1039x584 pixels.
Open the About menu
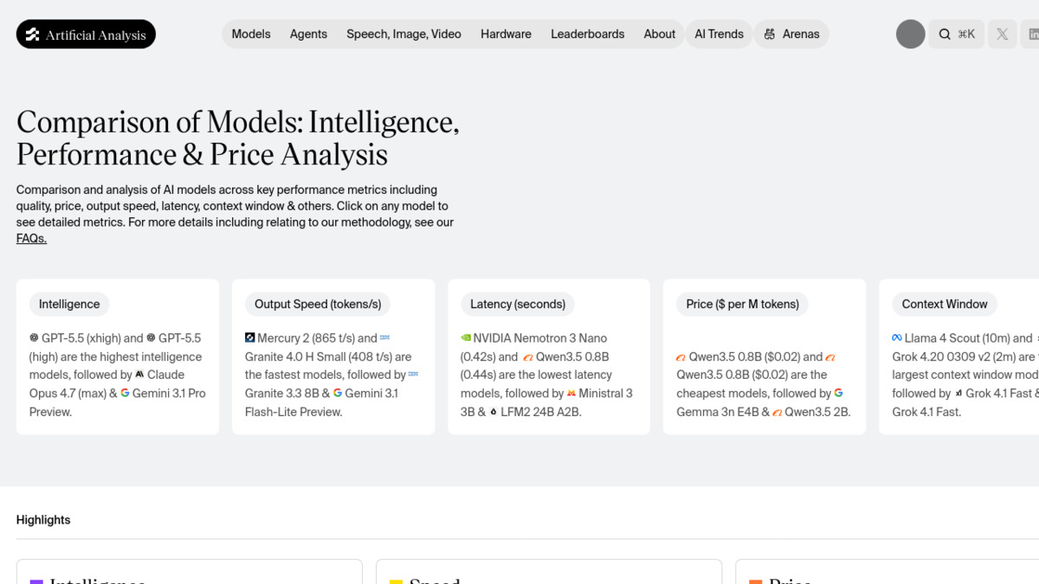[659, 35]
